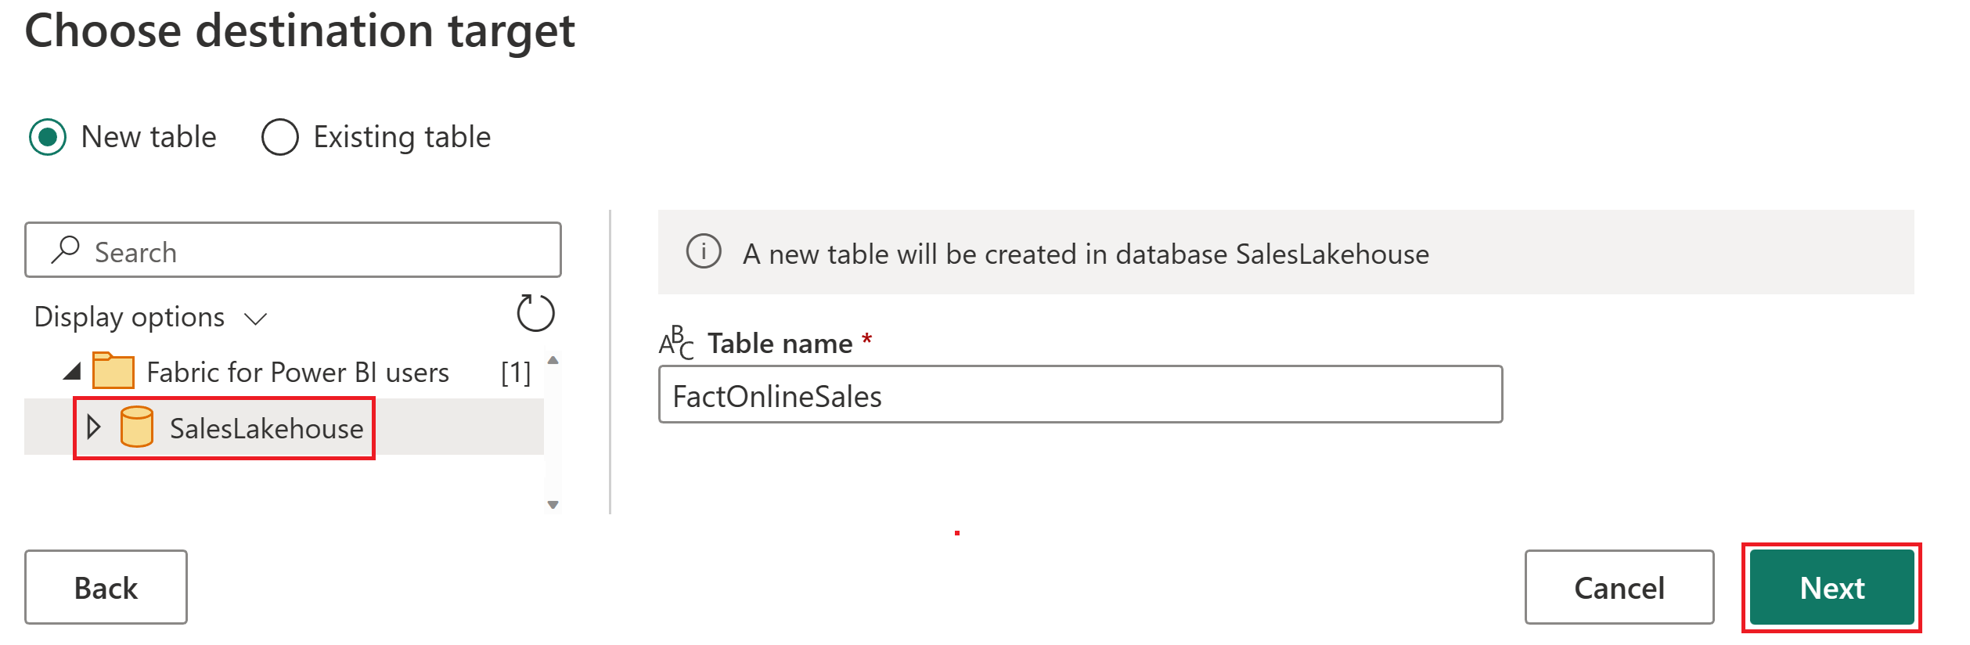Click the Cancel button

(x=1618, y=587)
